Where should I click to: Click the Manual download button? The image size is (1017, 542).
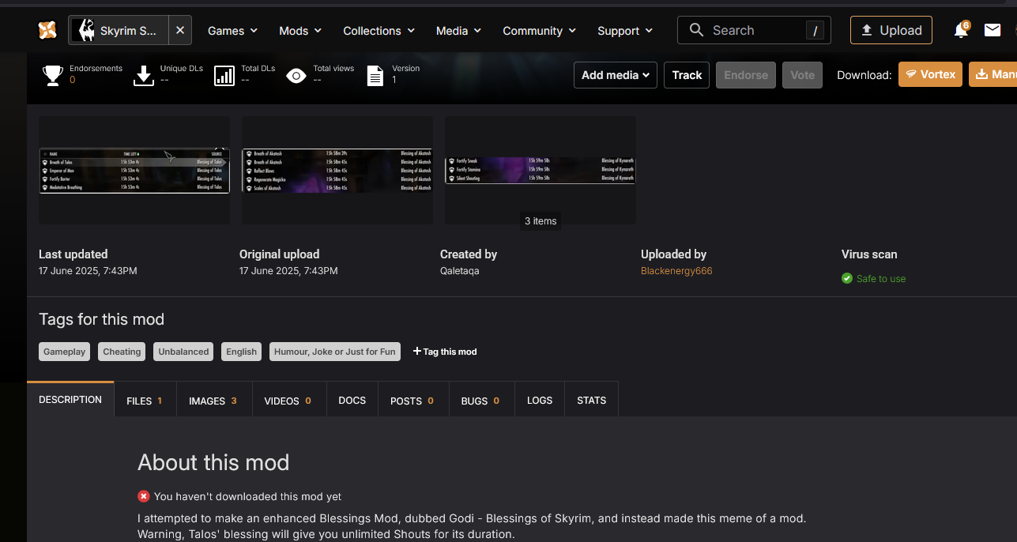(993, 74)
